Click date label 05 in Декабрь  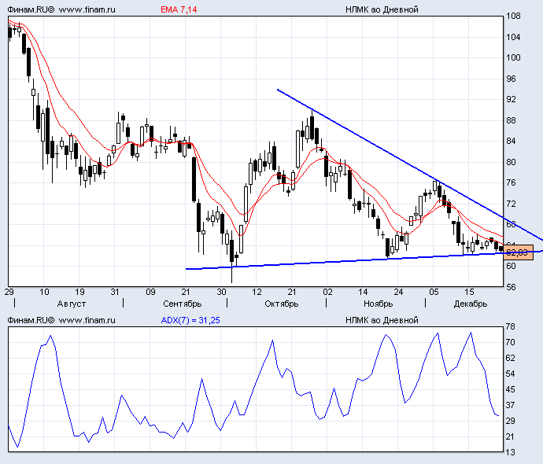[x=434, y=292]
